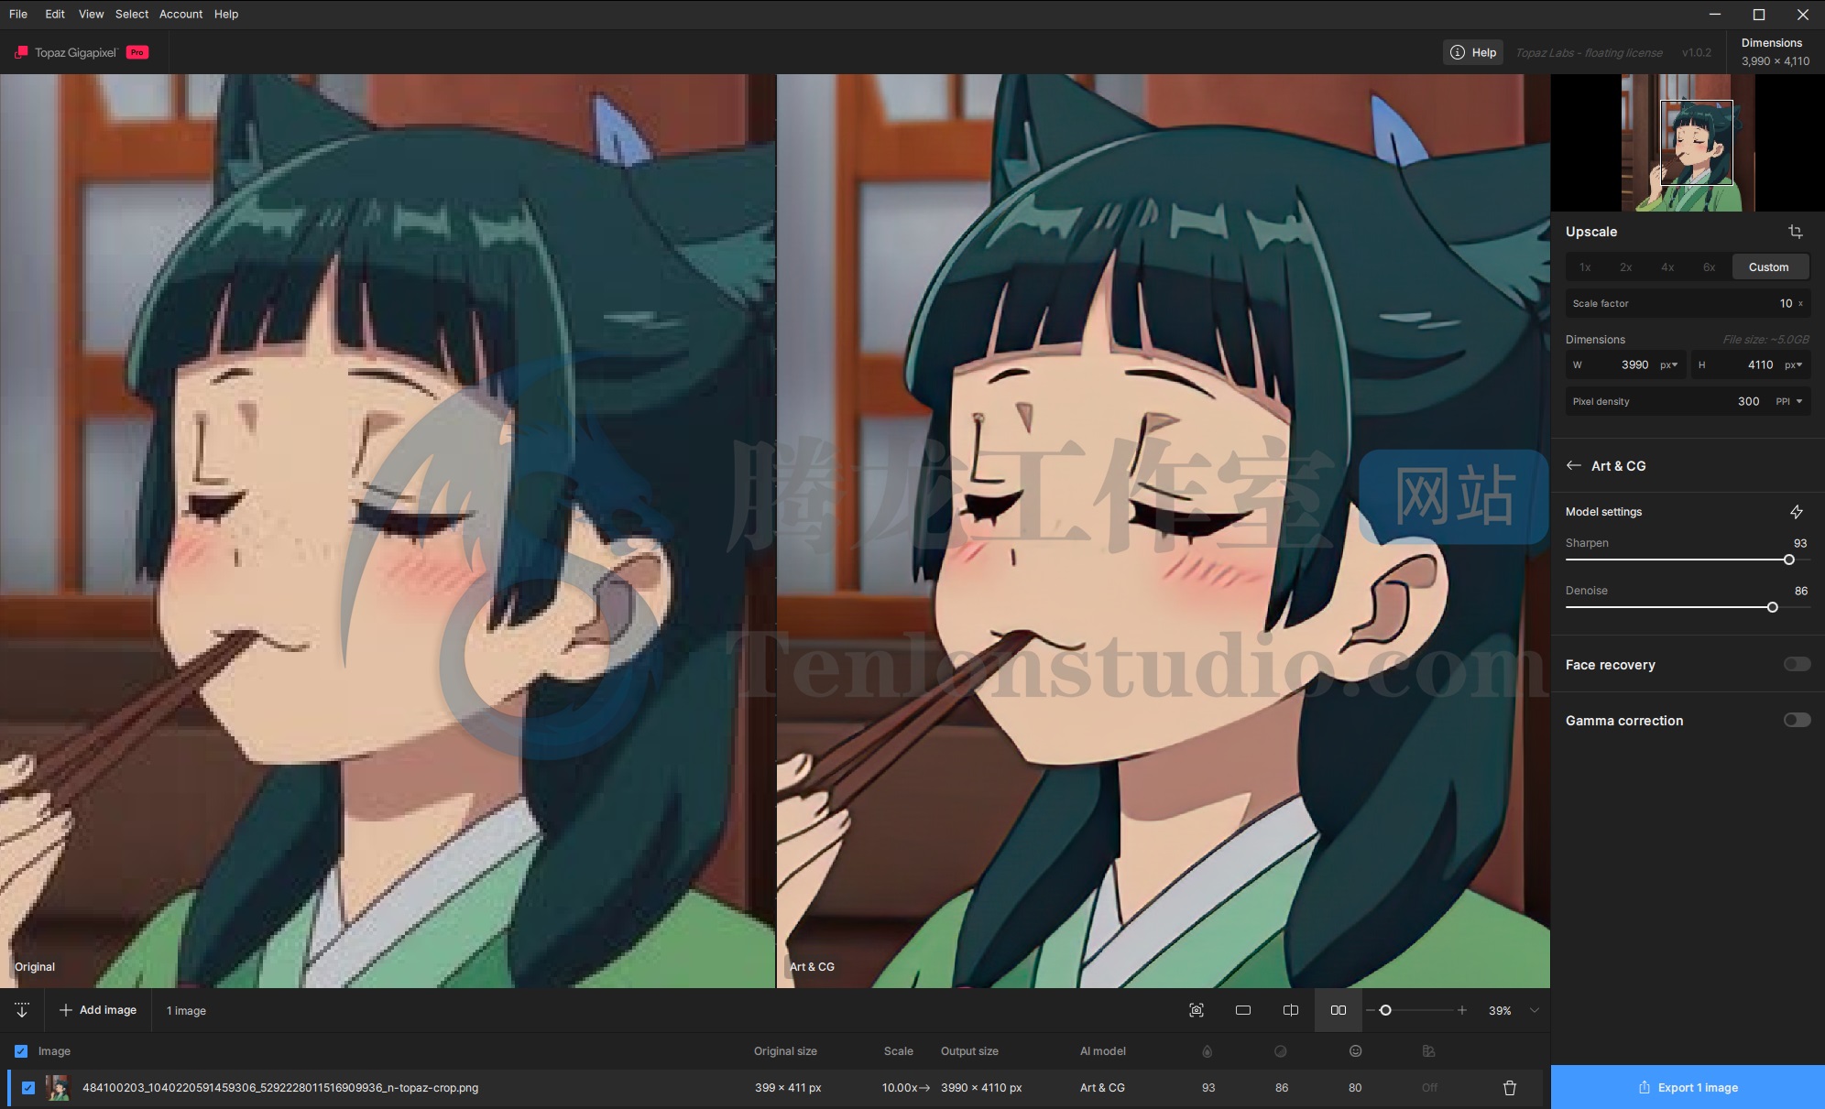Screen dimensions: 1825x1109
Task: Open the View menu
Action: [x=91, y=14]
